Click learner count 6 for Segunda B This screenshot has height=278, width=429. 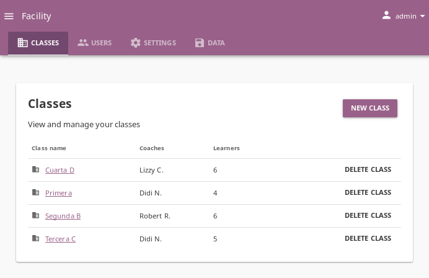(x=215, y=216)
